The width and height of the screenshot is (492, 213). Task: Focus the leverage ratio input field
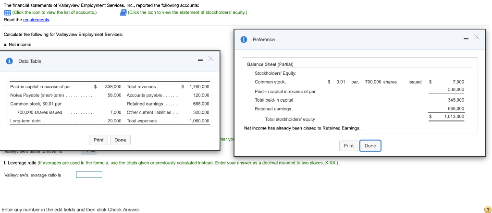click(x=89, y=175)
